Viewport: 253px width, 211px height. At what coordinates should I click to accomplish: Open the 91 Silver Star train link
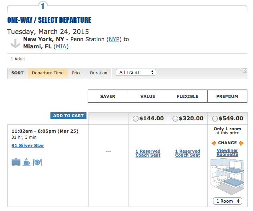(x=28, y=145)
